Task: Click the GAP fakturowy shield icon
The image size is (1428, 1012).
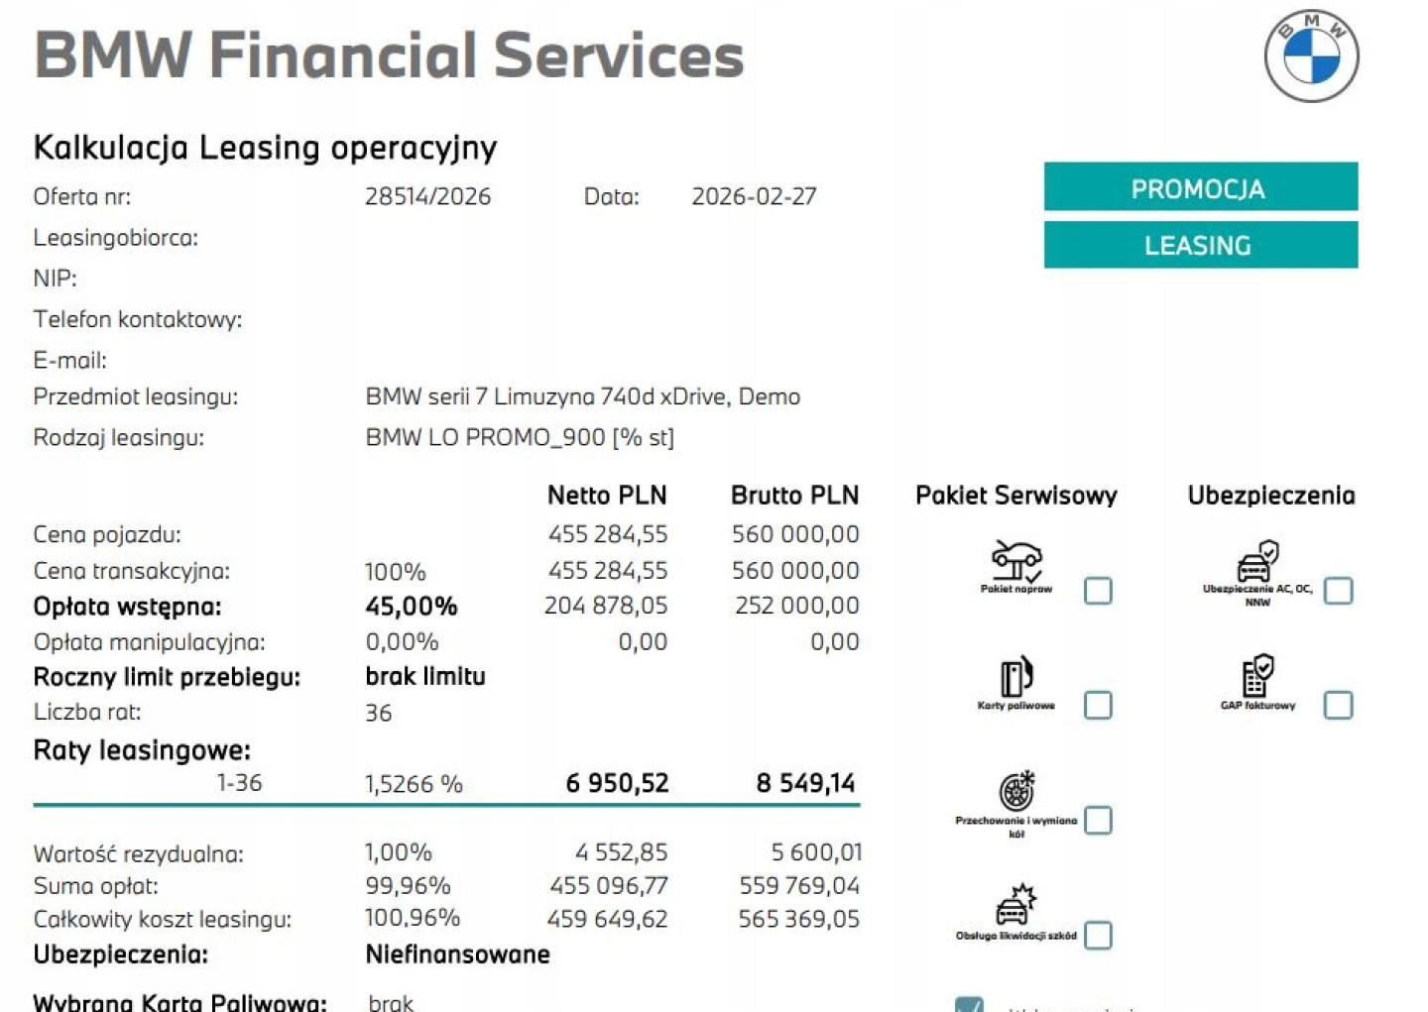Action: point(1257,676)
